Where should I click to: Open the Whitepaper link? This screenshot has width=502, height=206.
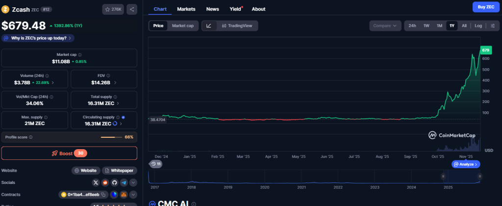point(120,171)
